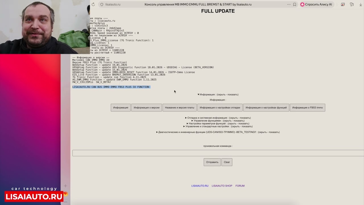
Task: Expand Управление и стандартные настройки section
Action: (218, 126)
